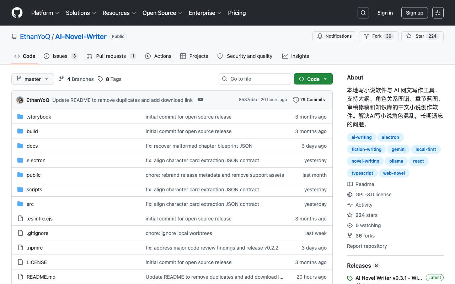The height and width of the screenshot is (284, 455).
Task: Click Sign in link
Action: [x=385, y=13]
